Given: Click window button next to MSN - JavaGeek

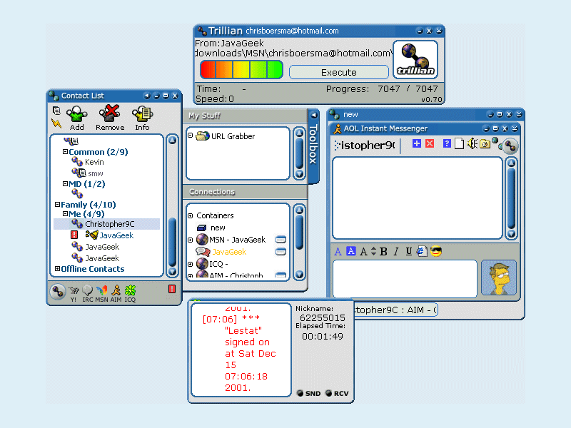Looking at the screenshot, I should click(x=281, y=240).
